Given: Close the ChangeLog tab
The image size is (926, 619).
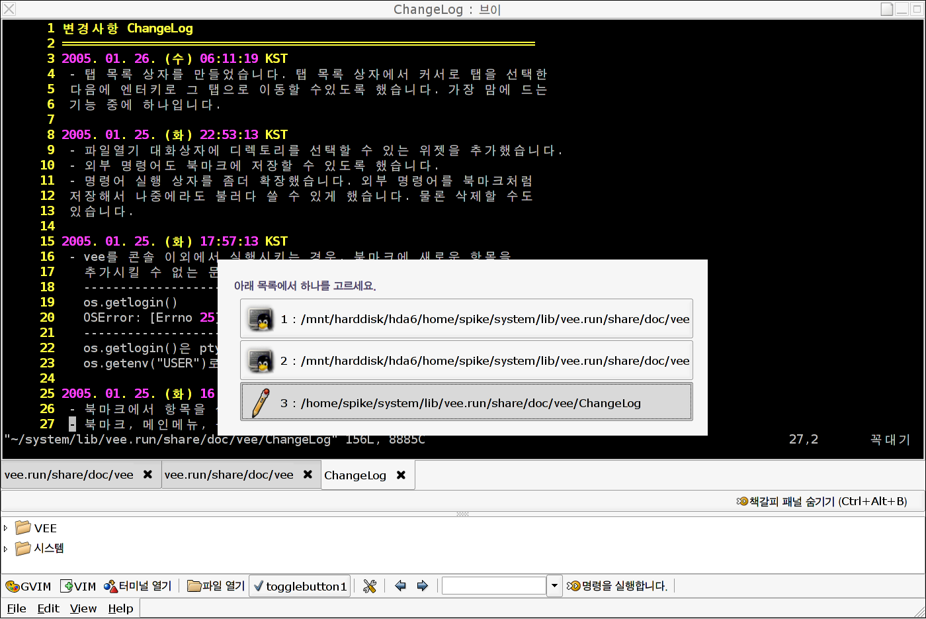Looking at the screenshot, I should (401, 475).
